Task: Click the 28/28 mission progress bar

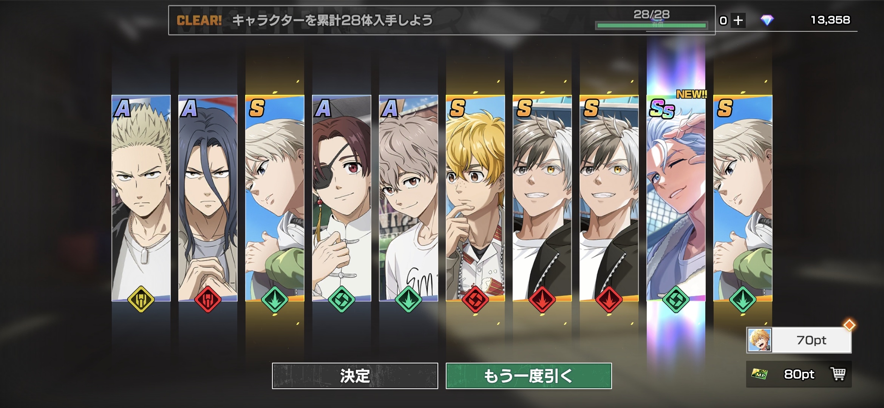Action: coord(651,25)
